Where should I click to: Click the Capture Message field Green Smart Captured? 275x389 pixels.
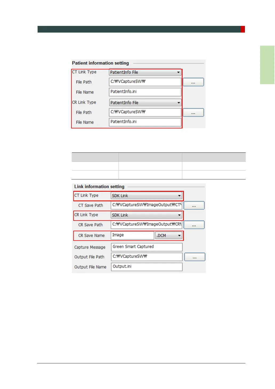147,247
